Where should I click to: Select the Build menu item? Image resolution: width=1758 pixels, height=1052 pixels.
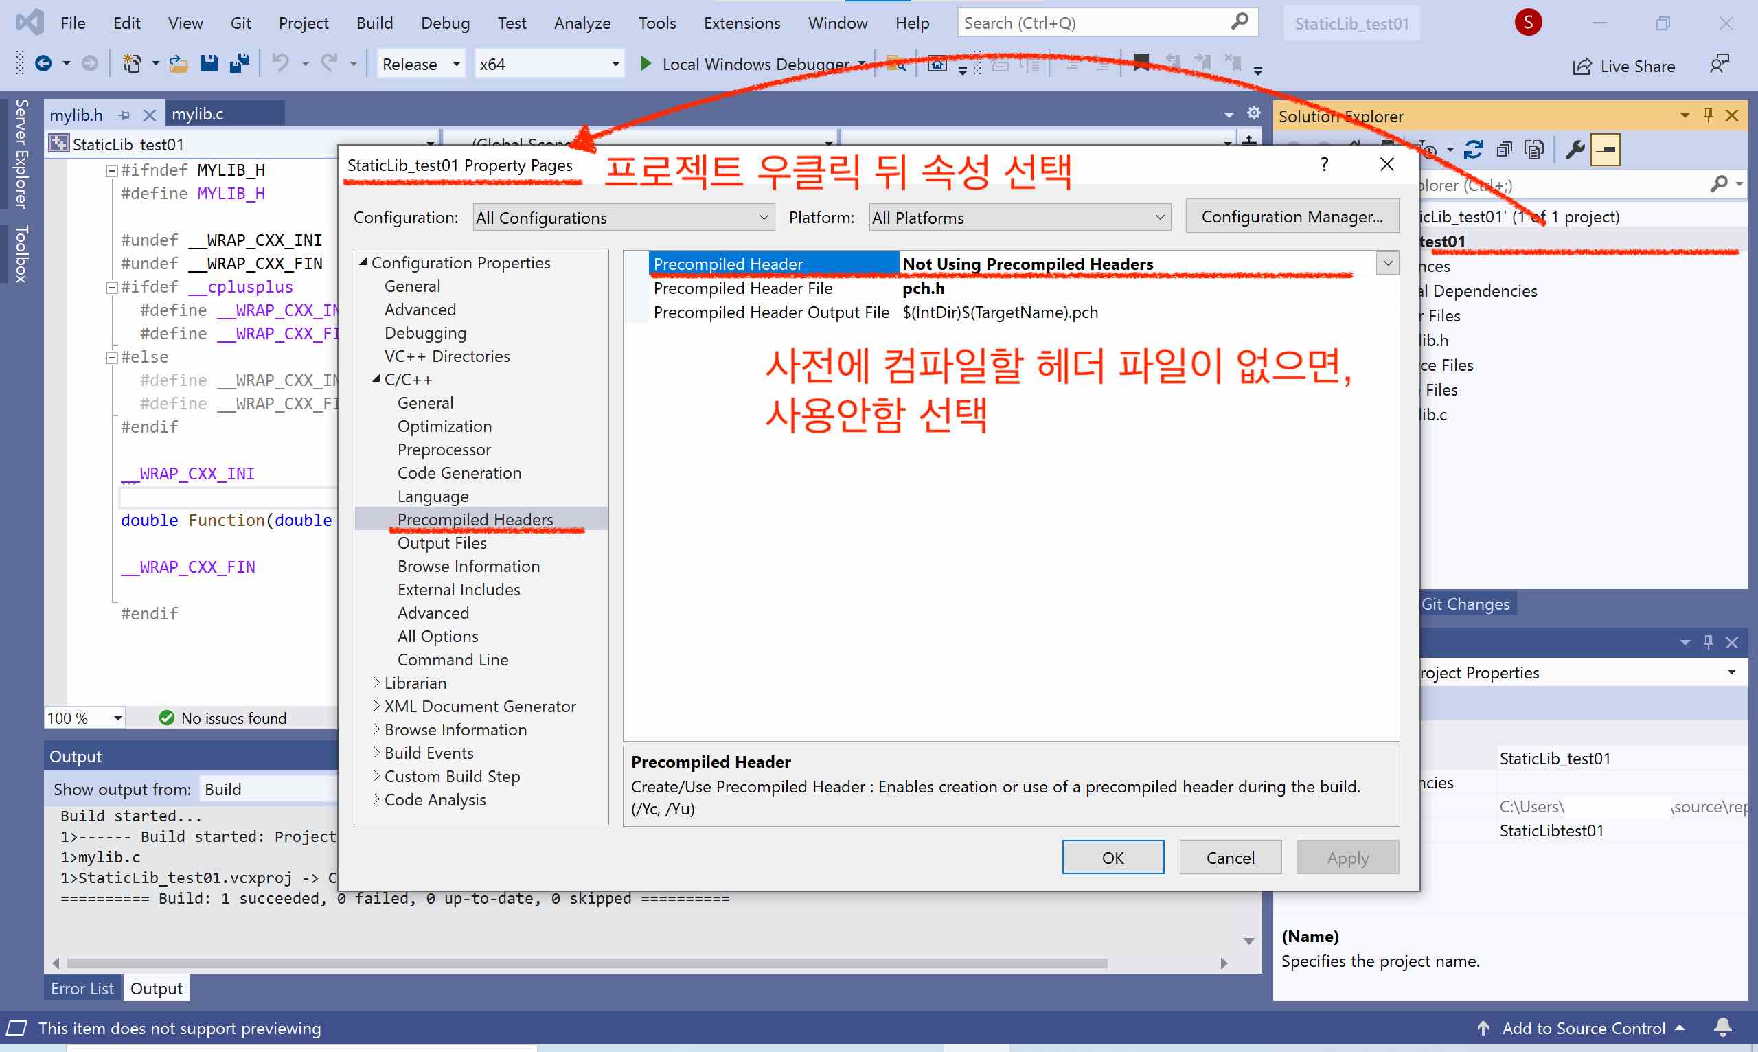click(373, 23)
